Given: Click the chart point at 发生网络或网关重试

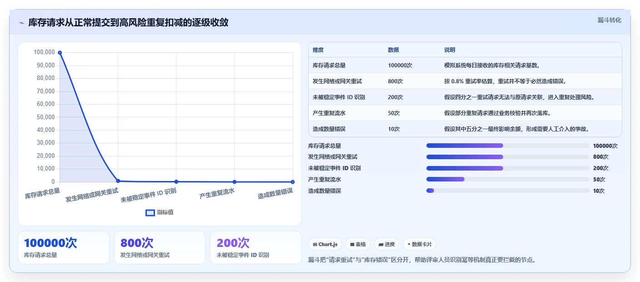Looking at the screenshot, I should click(x=118, y=181).
